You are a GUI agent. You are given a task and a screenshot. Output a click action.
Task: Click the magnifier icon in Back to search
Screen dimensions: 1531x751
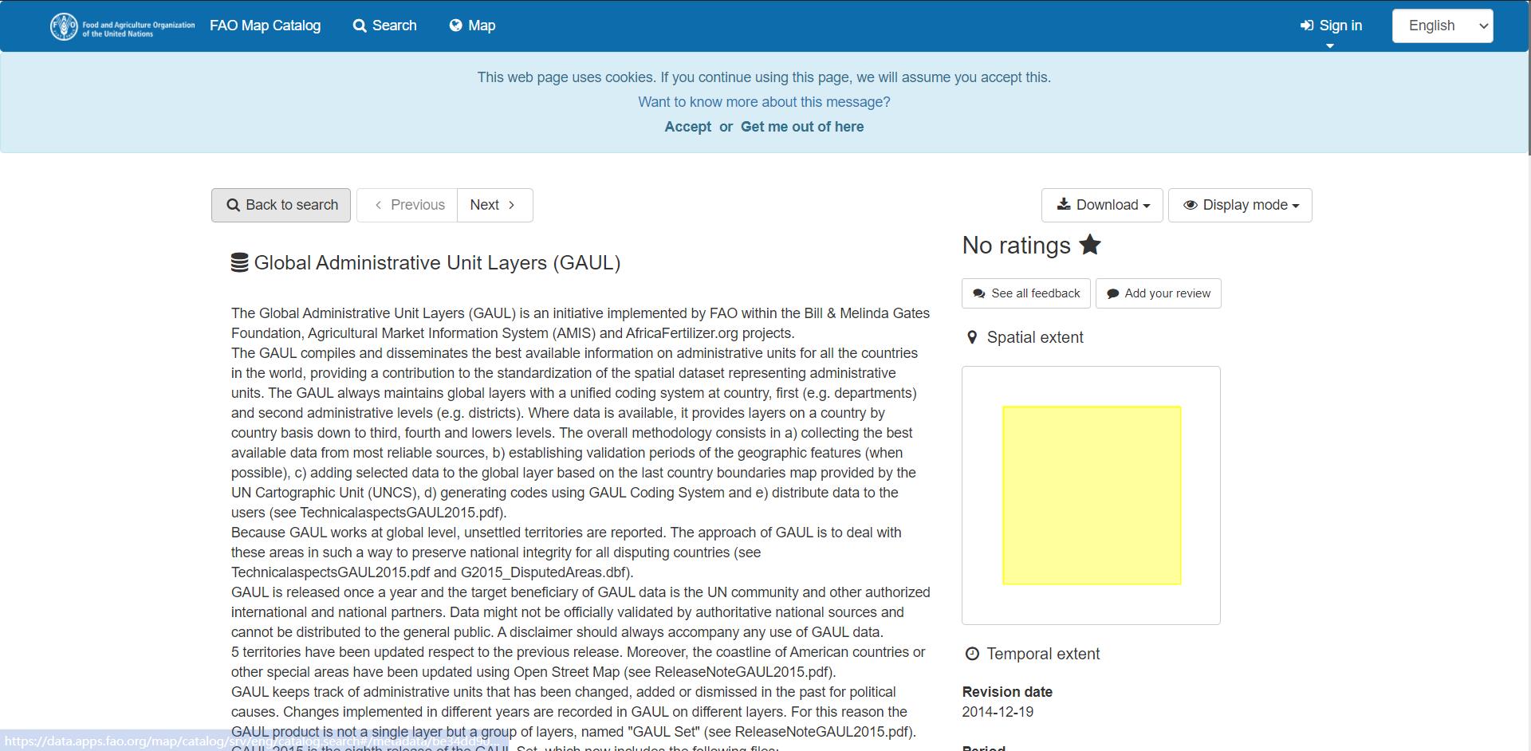[234, 206]
